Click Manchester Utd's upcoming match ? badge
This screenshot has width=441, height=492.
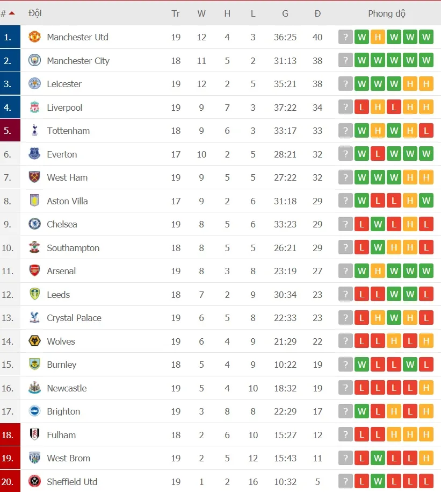tap(345, 37)
